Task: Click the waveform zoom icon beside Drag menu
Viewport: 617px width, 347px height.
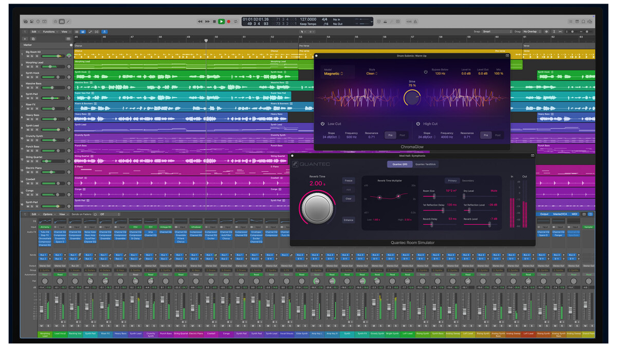Action: [x=546, y=31]
